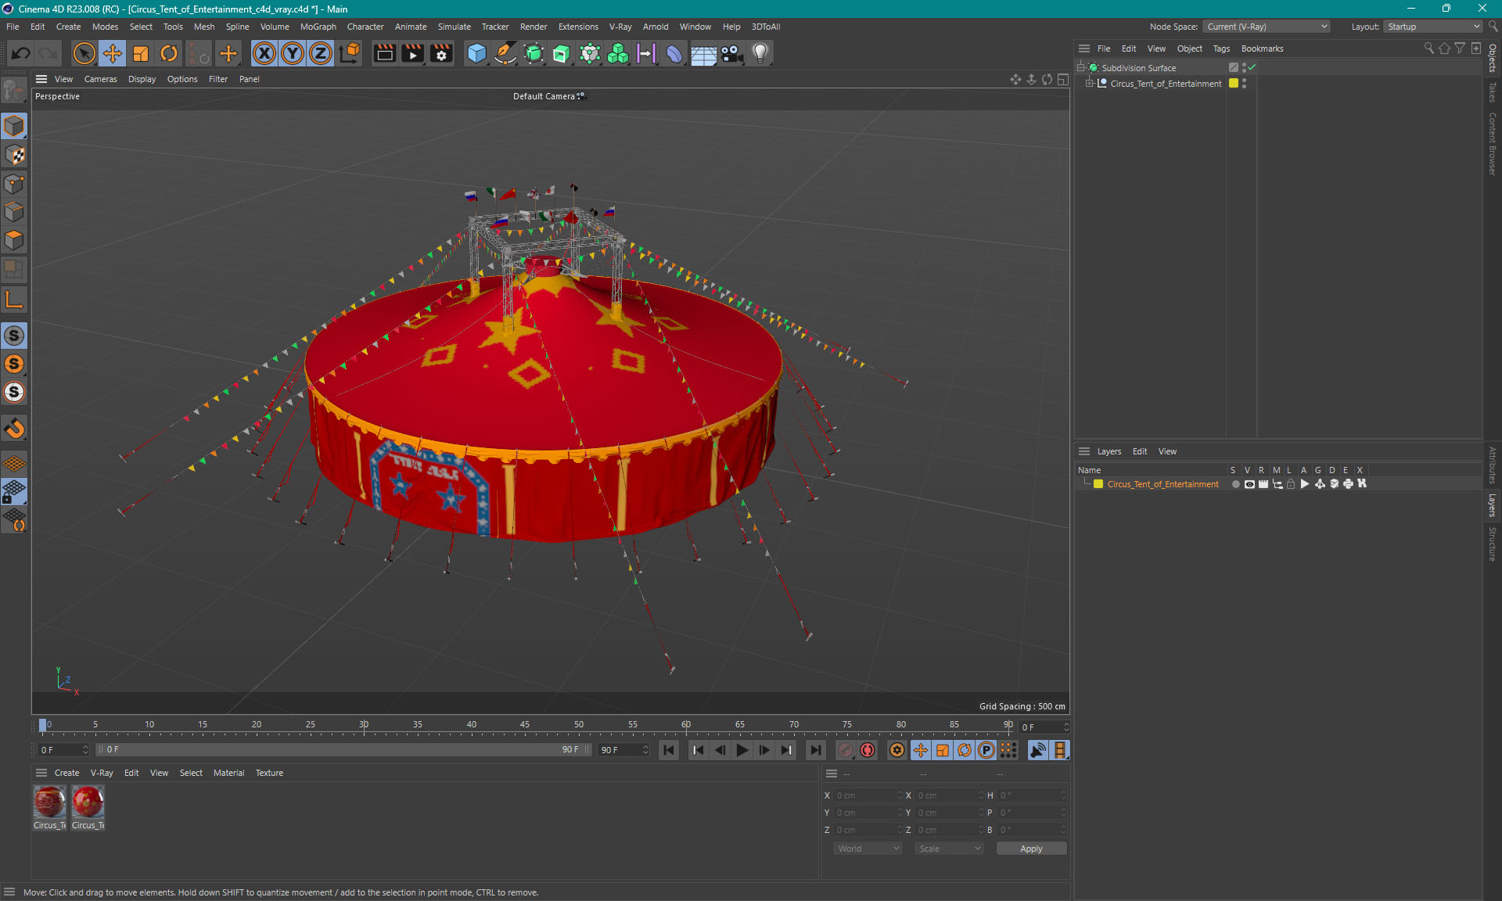Open the viewport Cameras menu
This screenshot has width=1502, height=901.
[x=100, y=79]
